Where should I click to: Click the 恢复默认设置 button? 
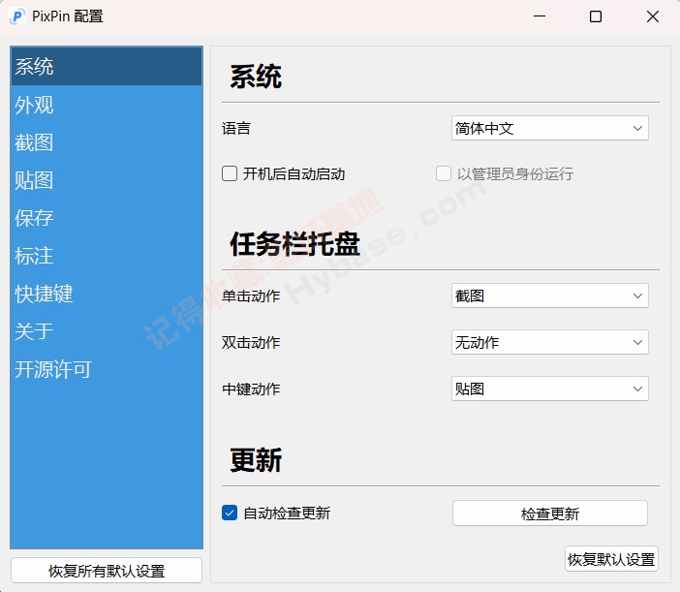(x=611, y=559)
